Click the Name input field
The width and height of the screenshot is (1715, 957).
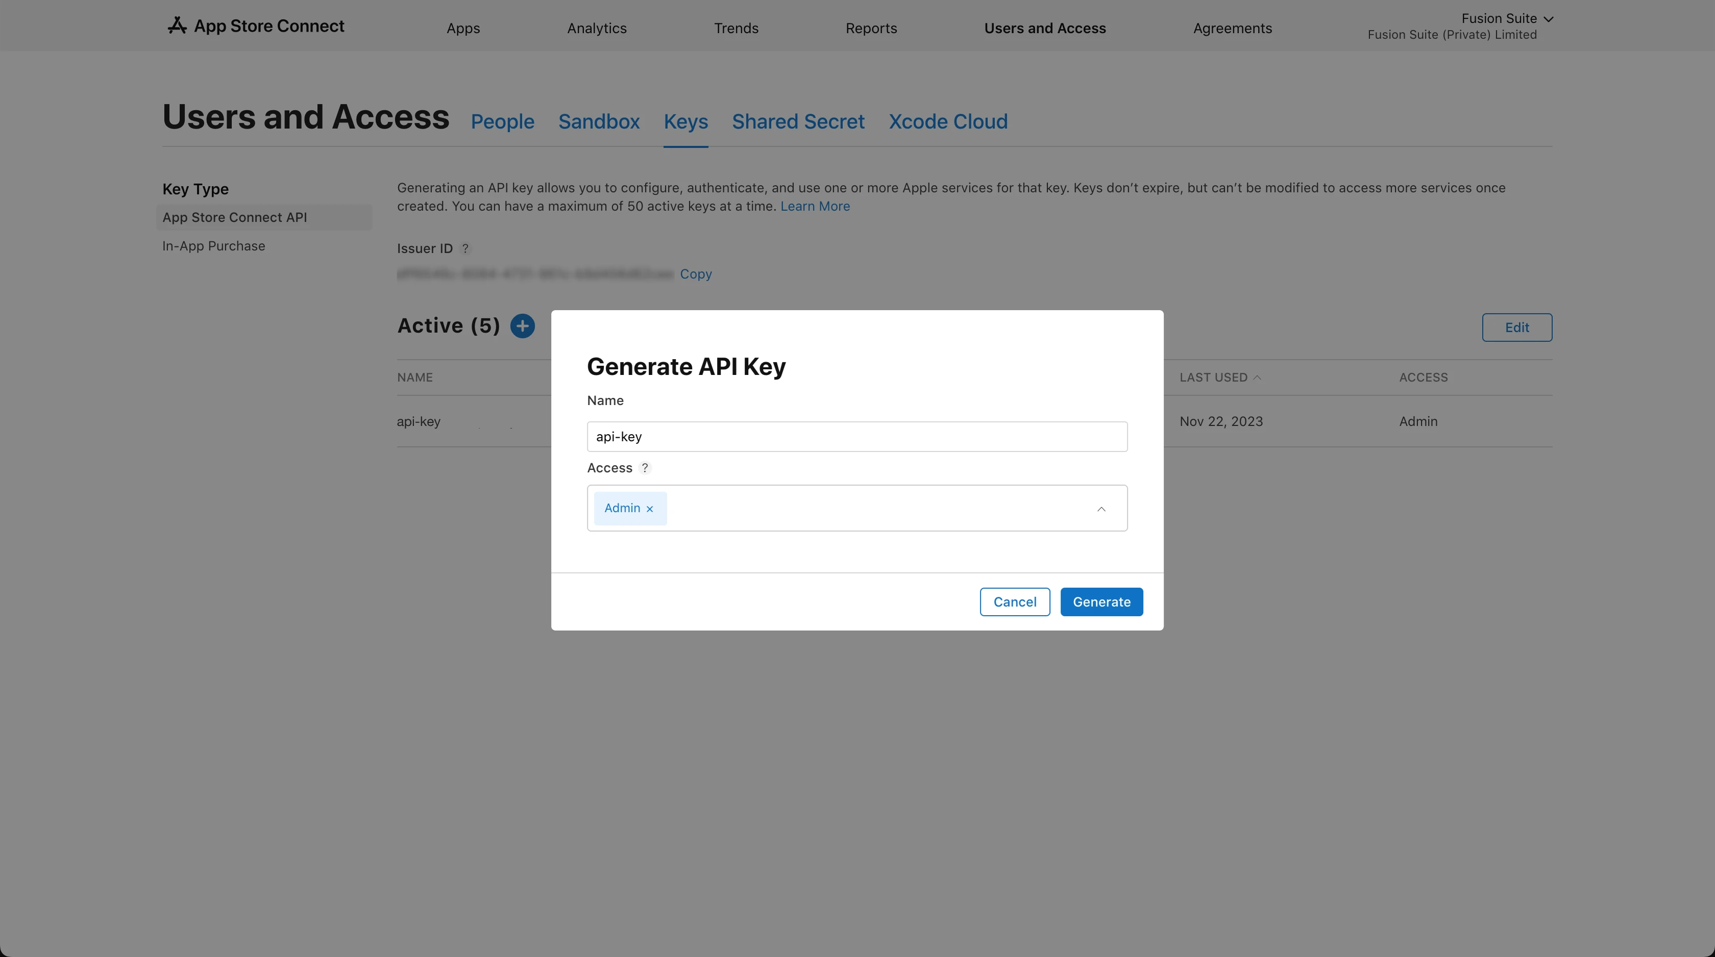(857, 437)
